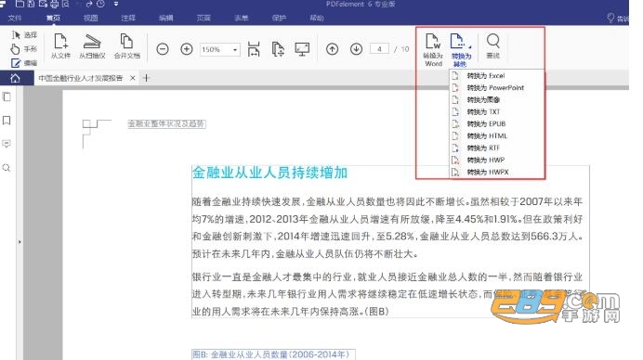
Task: Open quick access toolbar customize dropdown
Action: pos(116,4)
